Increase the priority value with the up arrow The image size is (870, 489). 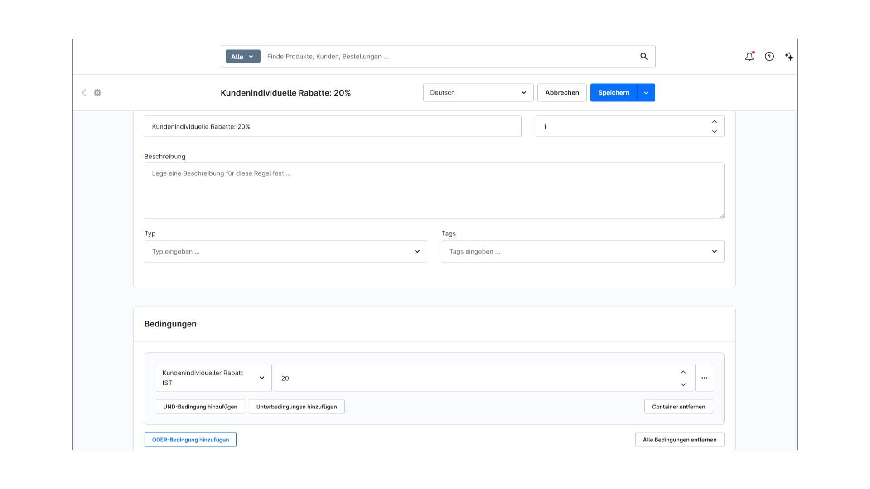pyautogui.click(x=715, y=121)
